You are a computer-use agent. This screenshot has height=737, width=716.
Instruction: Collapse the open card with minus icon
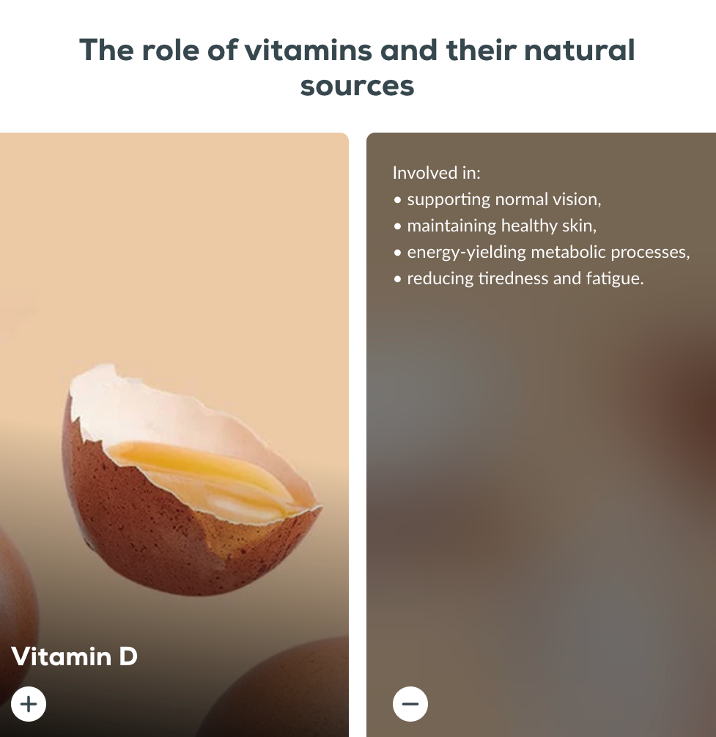(x=410, y=704)
